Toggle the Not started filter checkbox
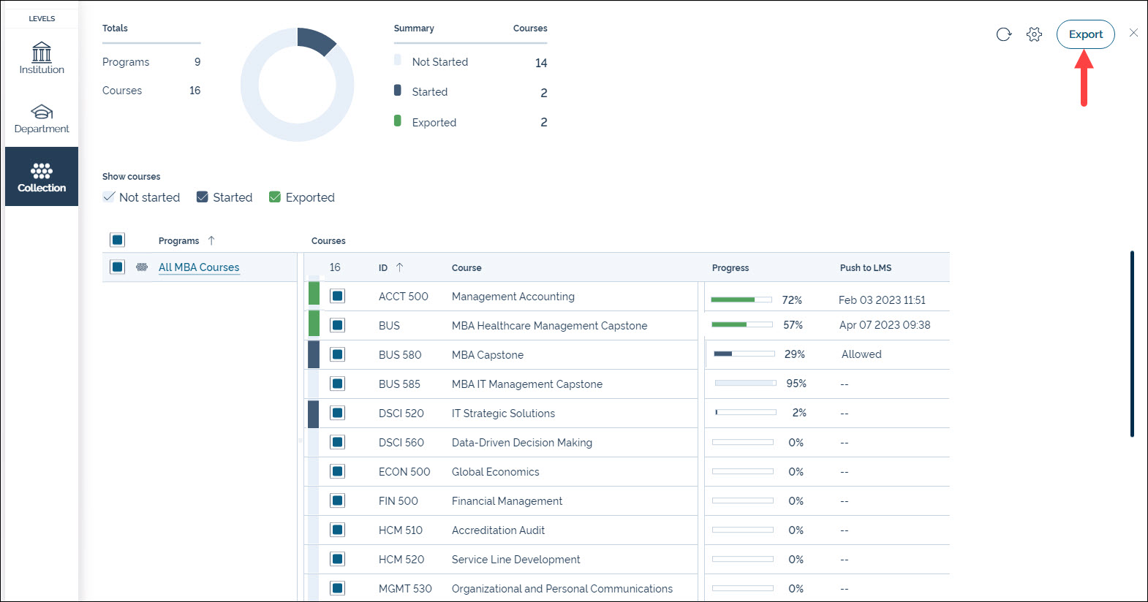Screen dimensions: 1148x602 tap(109, 197)
